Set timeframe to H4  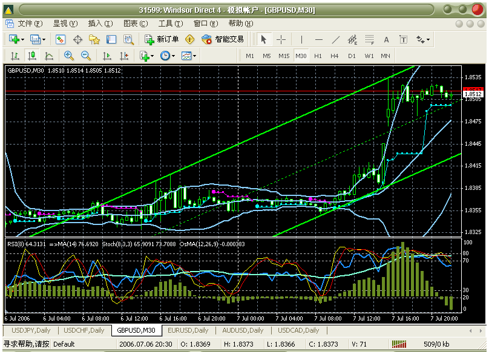(x=335, y=56)
